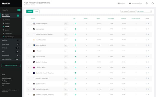This screenshot has width=156, height=97.
Task: Click the green add project plus icon
Action: [x=19, y=10]
